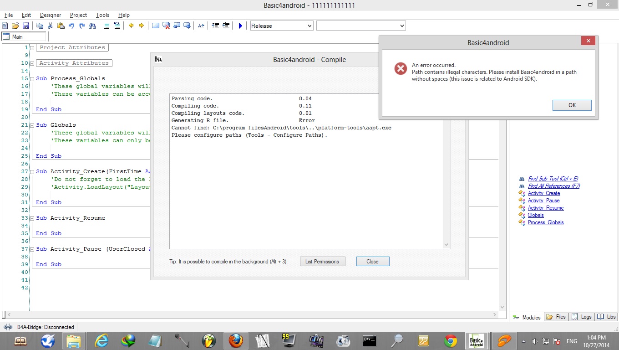This screenshot has width=619, height=350.
Task: Click the Find binoculars toolbar icon
Action: (x=92, y=26)
